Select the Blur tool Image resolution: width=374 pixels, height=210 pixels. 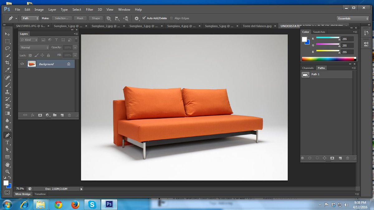pos(7,120)
